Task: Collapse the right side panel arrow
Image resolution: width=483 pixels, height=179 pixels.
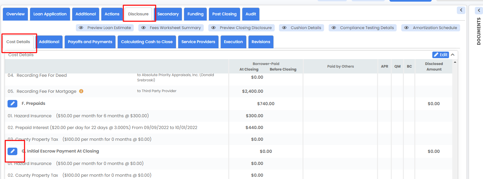Action: [461, 10]
